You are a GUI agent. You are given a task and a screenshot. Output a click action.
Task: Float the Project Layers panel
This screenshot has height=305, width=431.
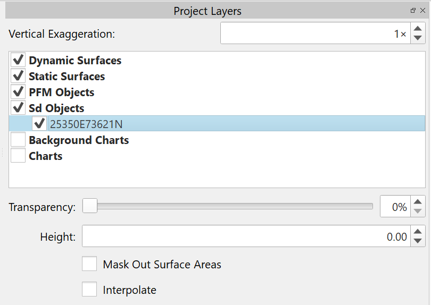(413, 11)
